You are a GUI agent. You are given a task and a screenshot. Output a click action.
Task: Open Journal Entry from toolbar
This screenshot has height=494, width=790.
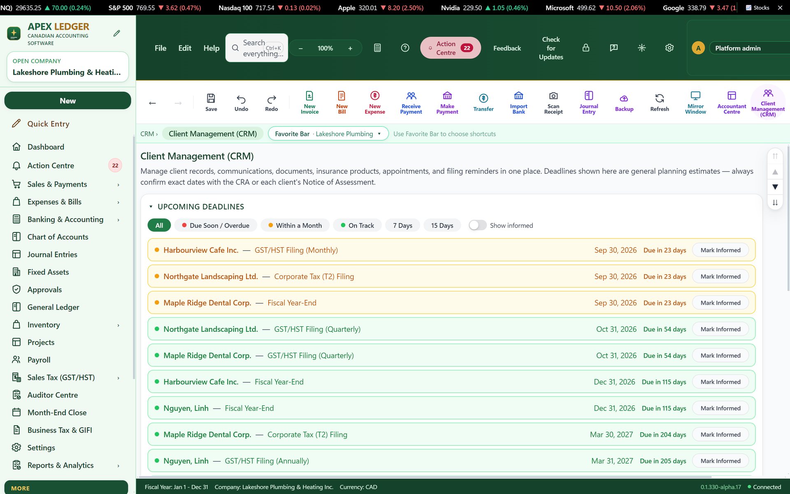589,103
